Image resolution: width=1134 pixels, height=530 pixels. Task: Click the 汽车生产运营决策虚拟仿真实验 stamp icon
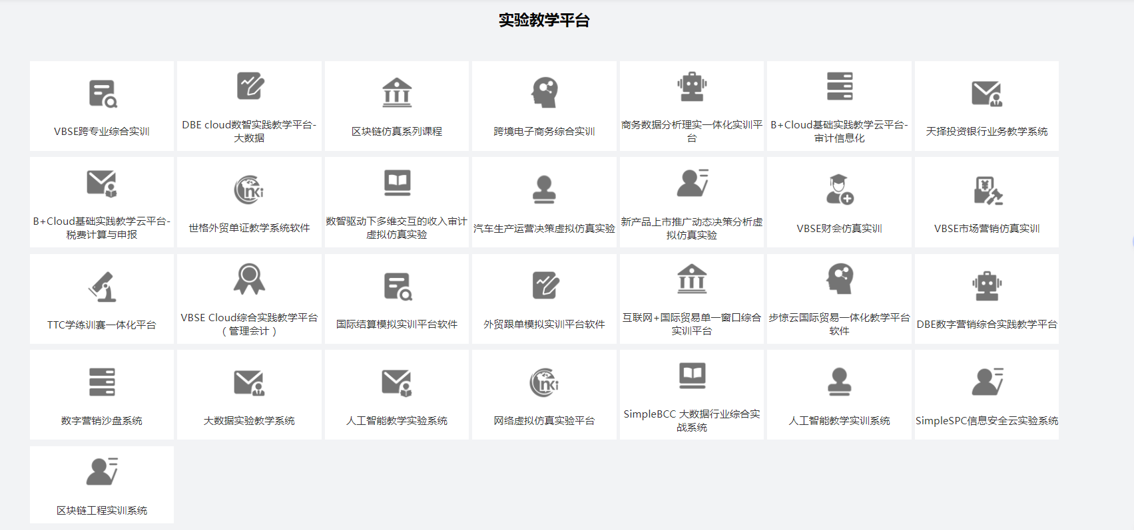[x=544, y=190]
